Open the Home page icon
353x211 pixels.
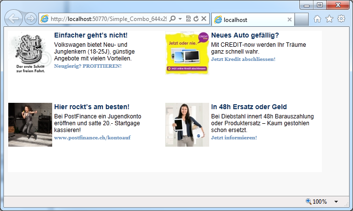[x=317, y=19]
